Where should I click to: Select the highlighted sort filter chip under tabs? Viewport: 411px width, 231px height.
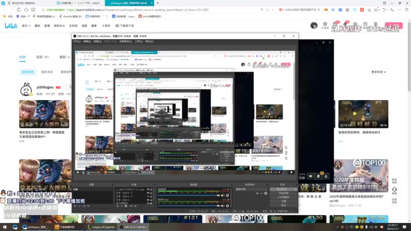click(28, 72)
